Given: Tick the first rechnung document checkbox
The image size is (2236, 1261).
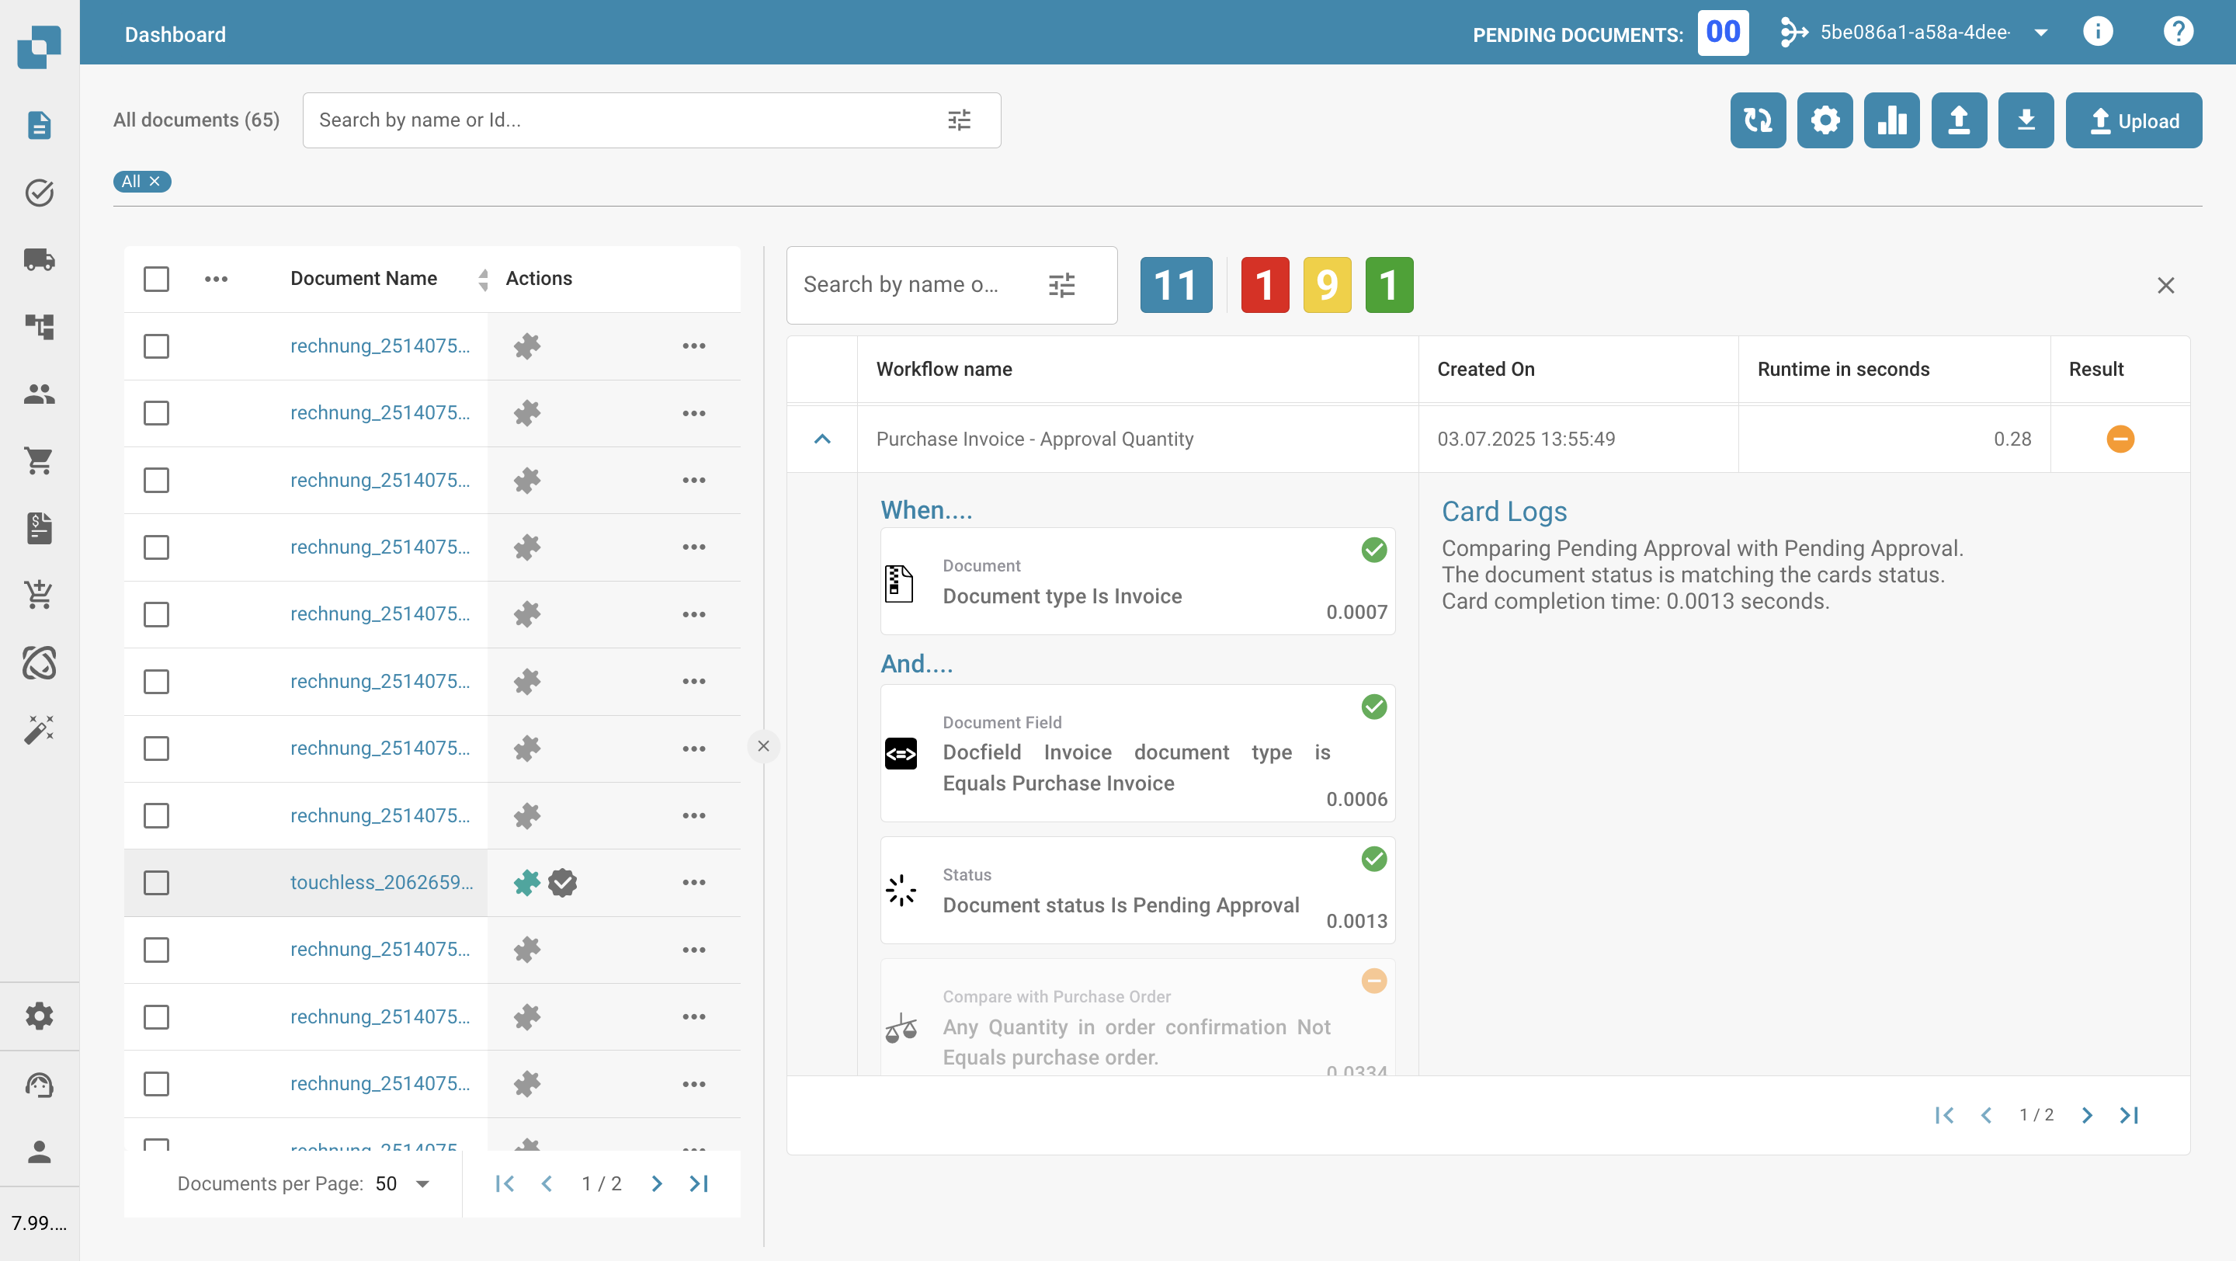Looking at the screenshot, I should tap(156, 346).
